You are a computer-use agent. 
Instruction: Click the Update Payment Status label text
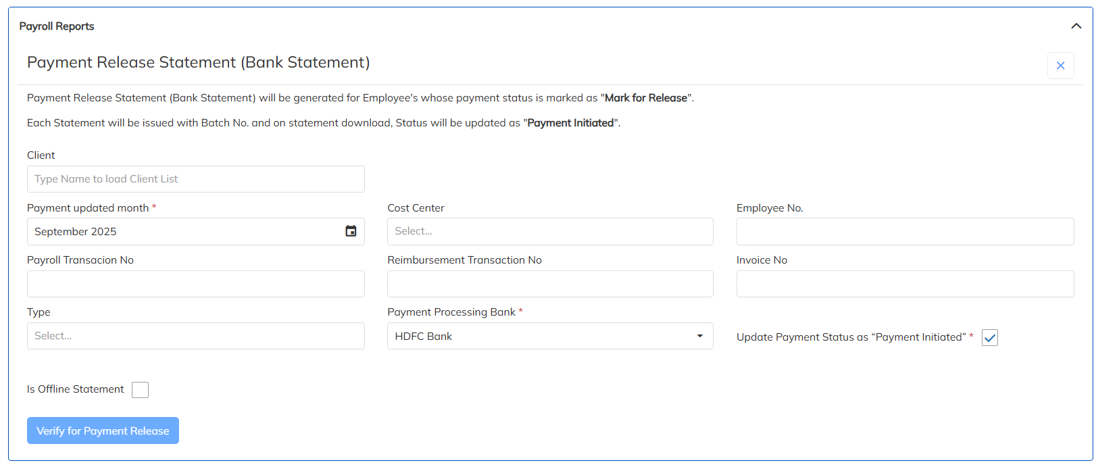click(x=851, y=337)
